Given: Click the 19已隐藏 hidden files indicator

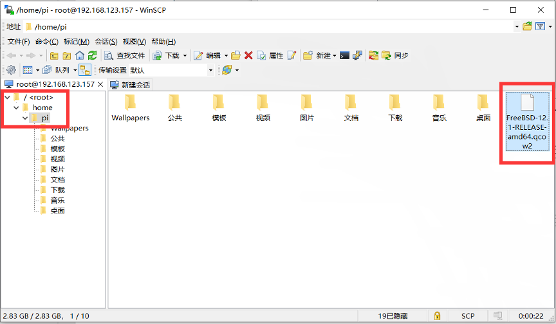Looking at the screenshot, I should pos(393,316).
